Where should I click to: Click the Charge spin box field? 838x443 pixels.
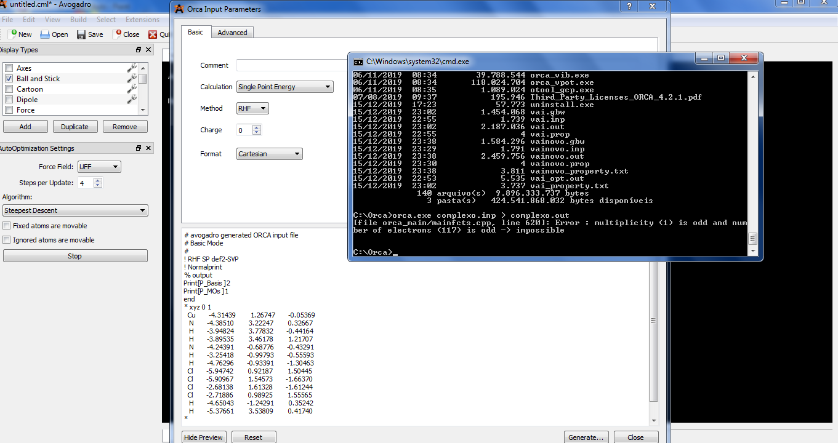[244, 130]
